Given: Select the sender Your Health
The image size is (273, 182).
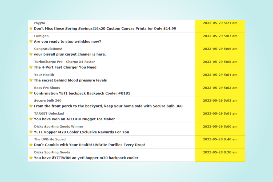Looking at the screenshot, I should pyautogui.click(x=44, y=75).
